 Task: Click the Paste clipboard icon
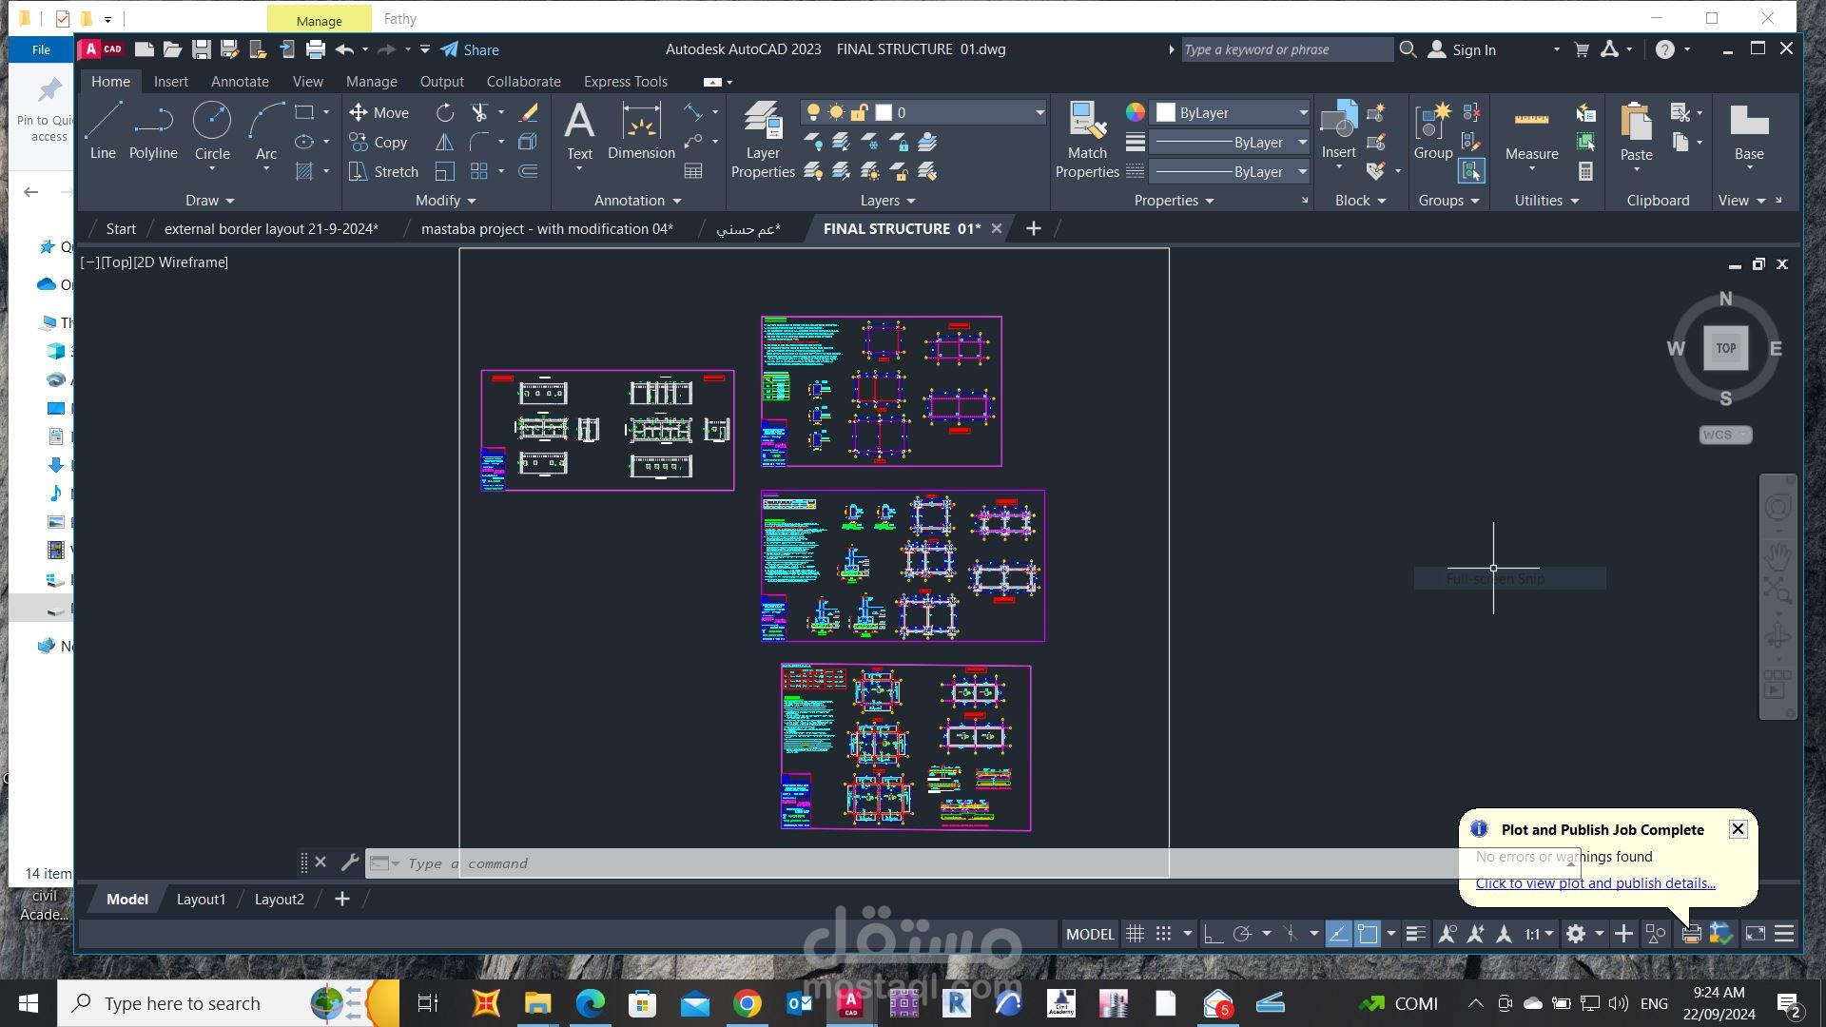click(1636, 131)
